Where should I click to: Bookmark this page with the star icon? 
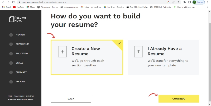tap(179, 2)
